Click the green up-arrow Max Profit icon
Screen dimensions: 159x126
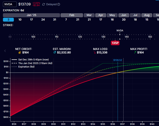135,52
